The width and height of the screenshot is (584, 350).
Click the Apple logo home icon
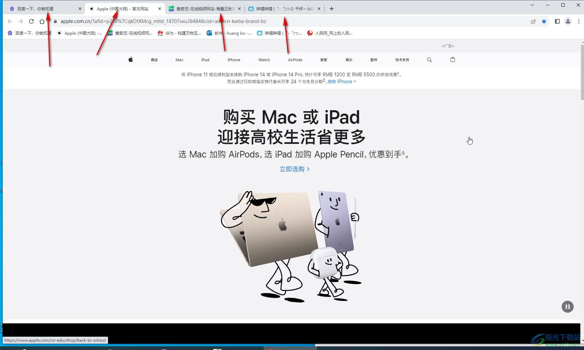point(131,60)
